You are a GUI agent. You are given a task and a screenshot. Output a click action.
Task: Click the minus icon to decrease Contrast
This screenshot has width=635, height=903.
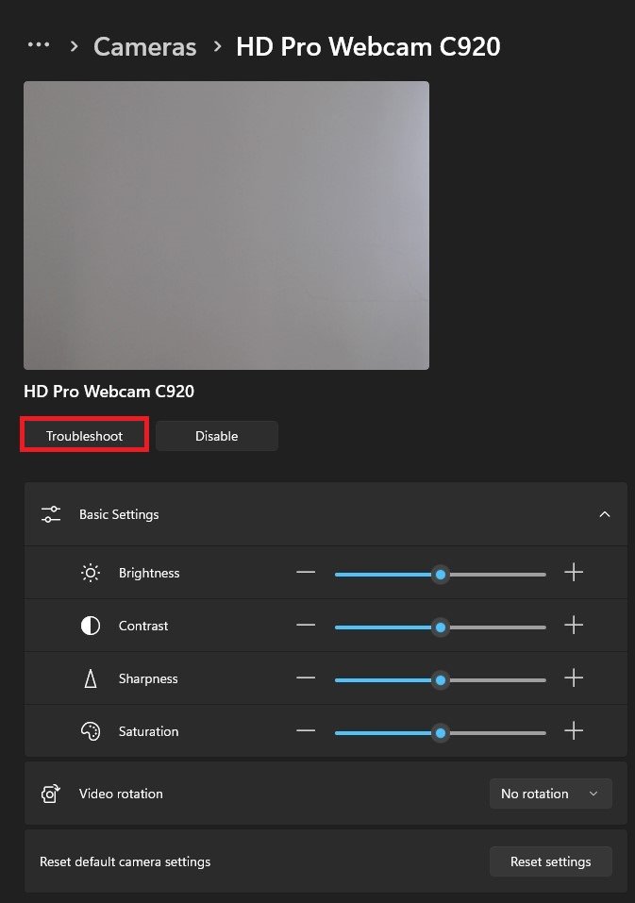306,626
